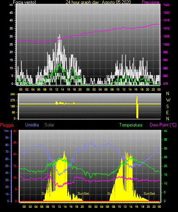
Task: Click the green 40 on the temperature axis
Action: point(165,131)
